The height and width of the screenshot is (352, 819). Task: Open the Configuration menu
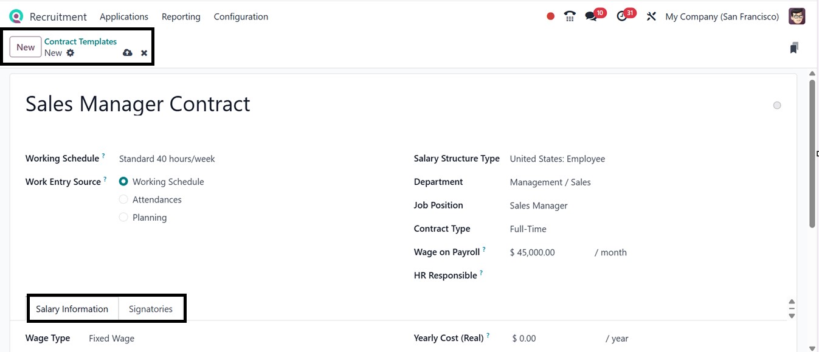click(x=241, y=16)
